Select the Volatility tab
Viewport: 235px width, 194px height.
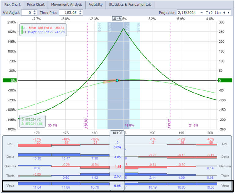point(96,5)
